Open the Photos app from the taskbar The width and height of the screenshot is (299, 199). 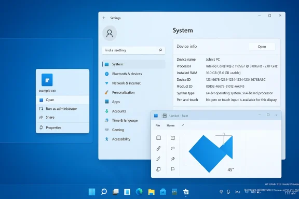pyautogui.click(x=174, y=192)
